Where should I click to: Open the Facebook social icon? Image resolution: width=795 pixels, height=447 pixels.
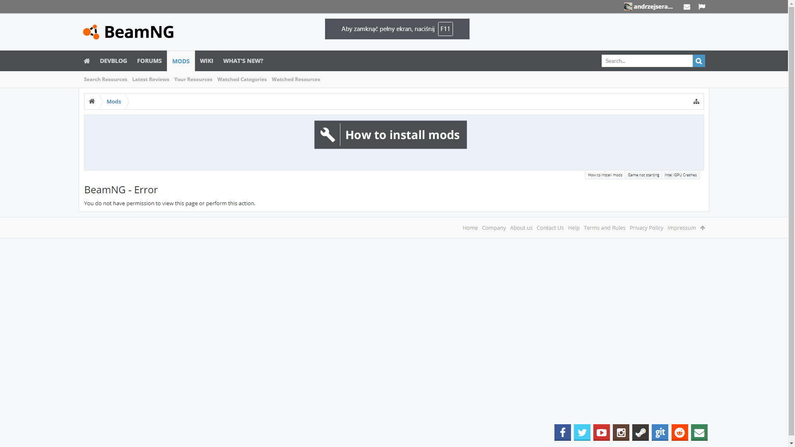pos(562,433)
